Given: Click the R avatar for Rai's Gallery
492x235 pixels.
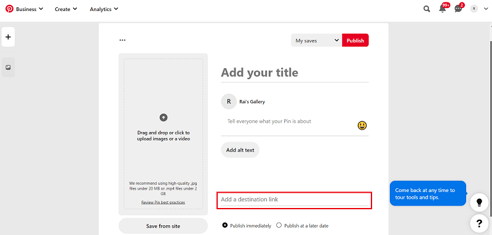Looking at the screenshot, I should [x=229, y=101].
